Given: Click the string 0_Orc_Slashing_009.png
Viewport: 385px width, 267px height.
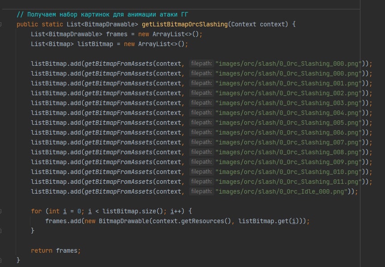Looking at the screenshot, I should click(288, 162).
